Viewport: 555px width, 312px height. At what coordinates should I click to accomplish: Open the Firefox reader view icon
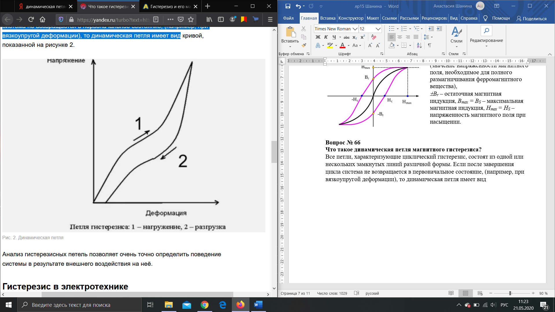tap(156, 19)
